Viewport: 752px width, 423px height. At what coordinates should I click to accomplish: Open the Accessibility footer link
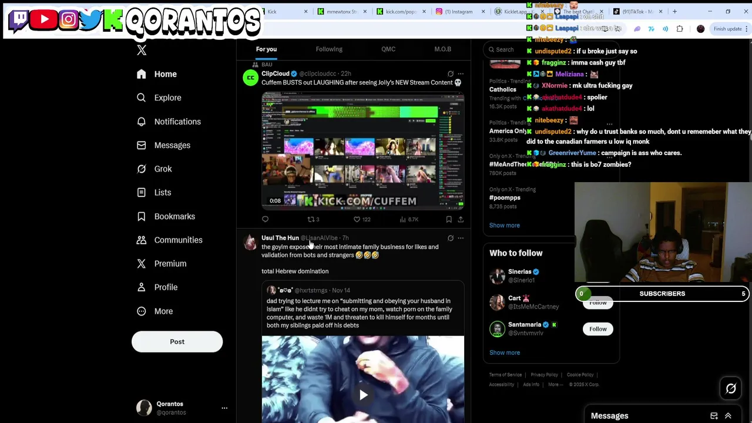click(x=501, y=385)
